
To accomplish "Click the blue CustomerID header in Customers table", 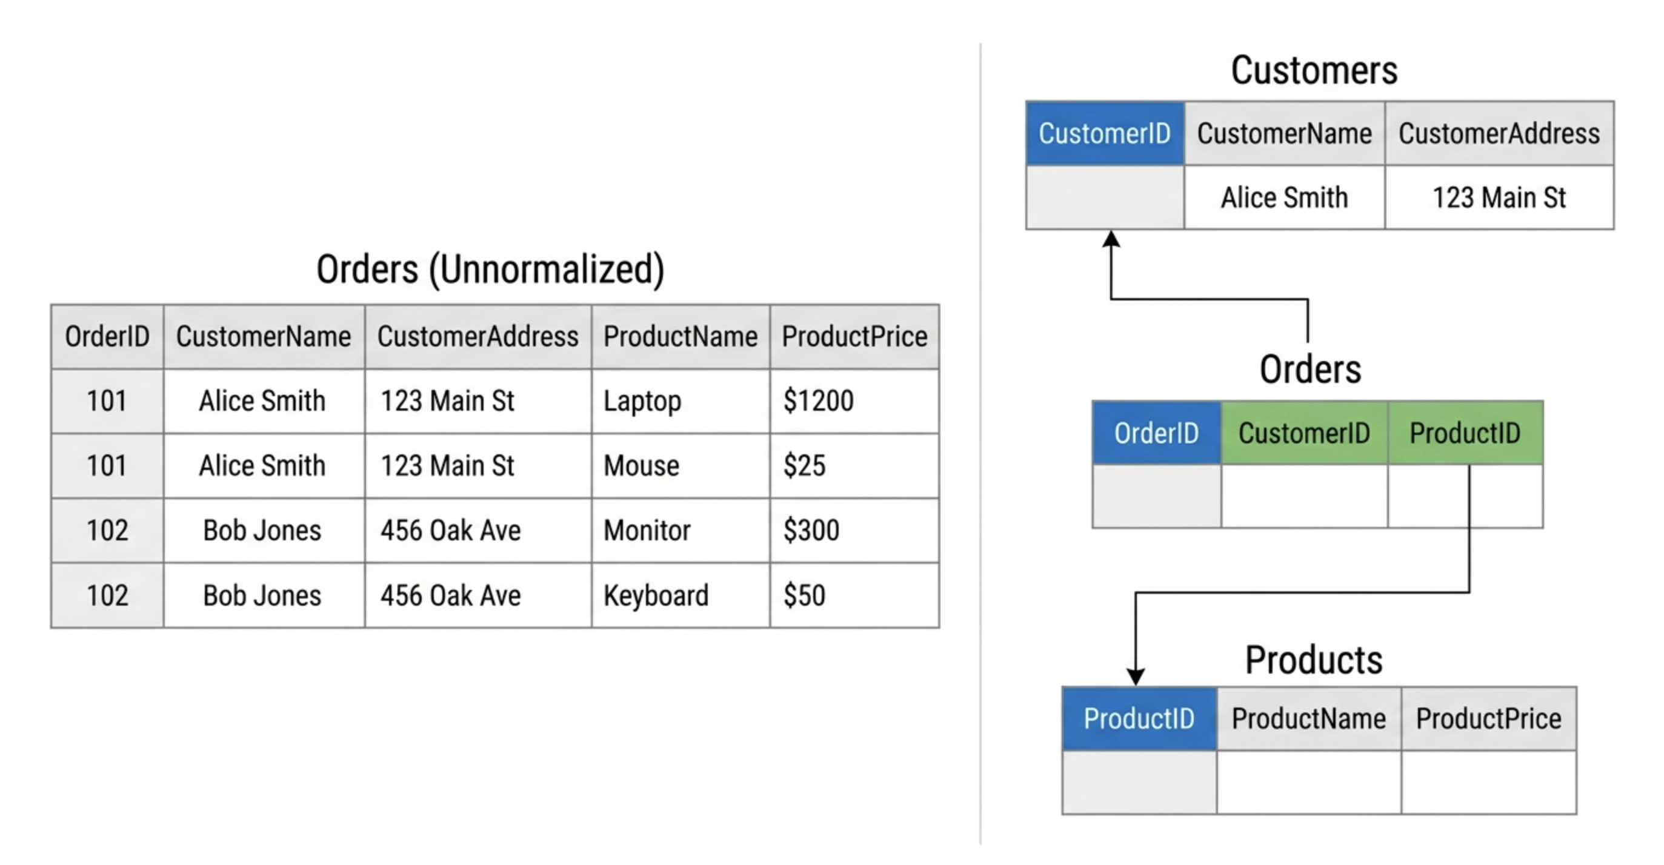I will (x=1105, y=134).
